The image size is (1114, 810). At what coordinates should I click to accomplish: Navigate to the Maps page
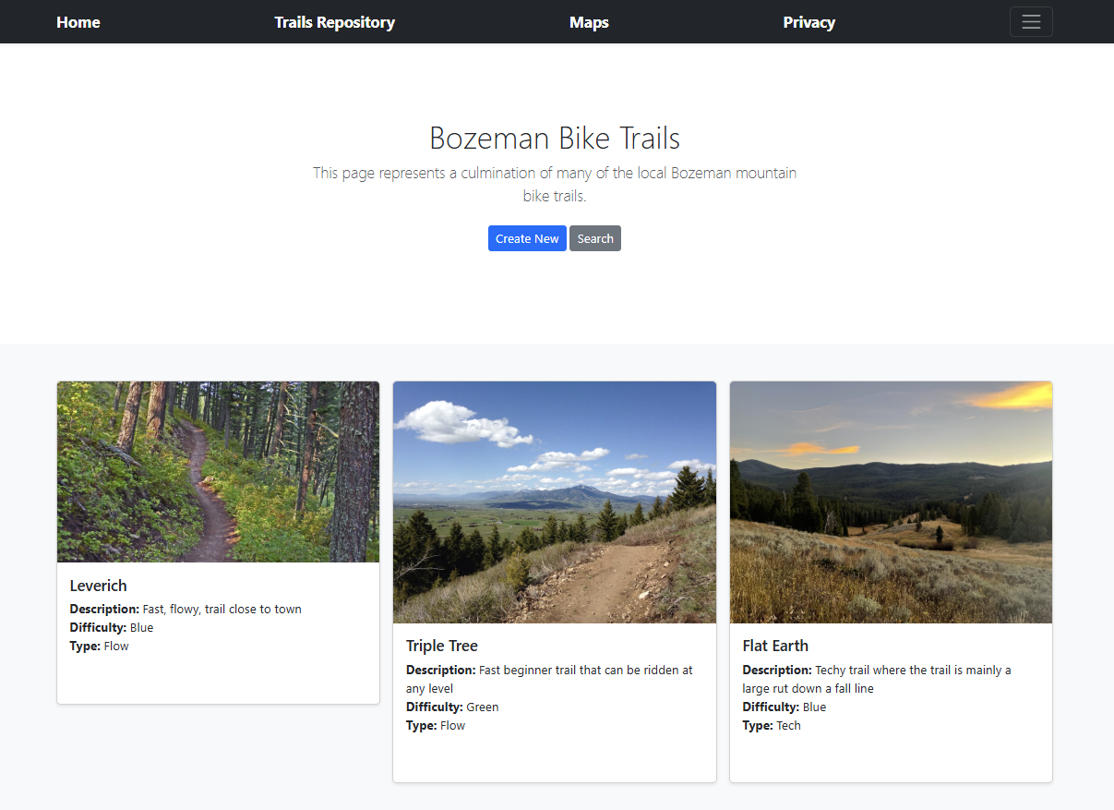click(x=589, y=22)
